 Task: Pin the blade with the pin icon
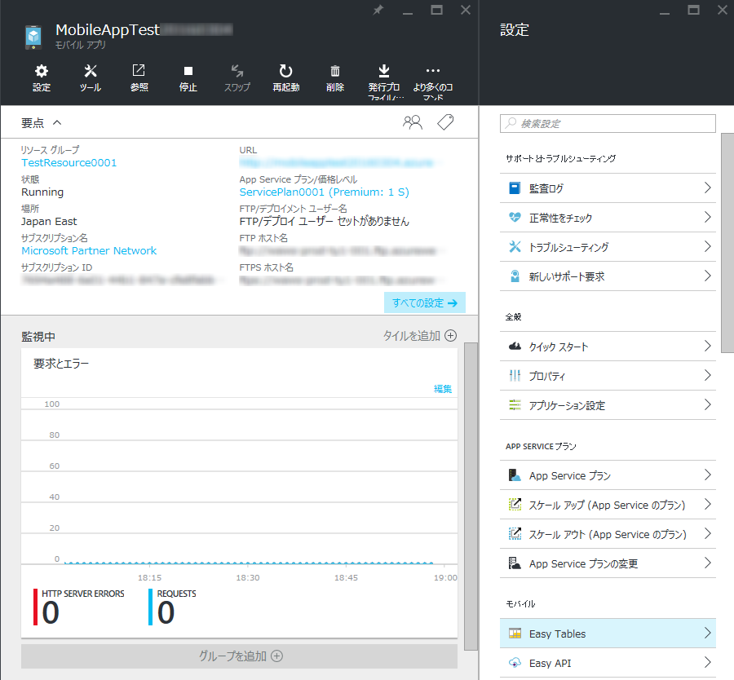click(378, 10)
